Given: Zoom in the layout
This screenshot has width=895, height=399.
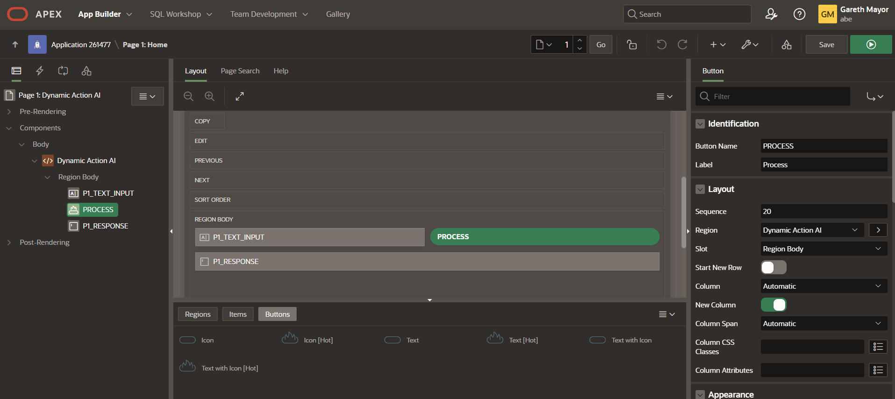Looking at the screenshot, I should (x=210, y=96).
